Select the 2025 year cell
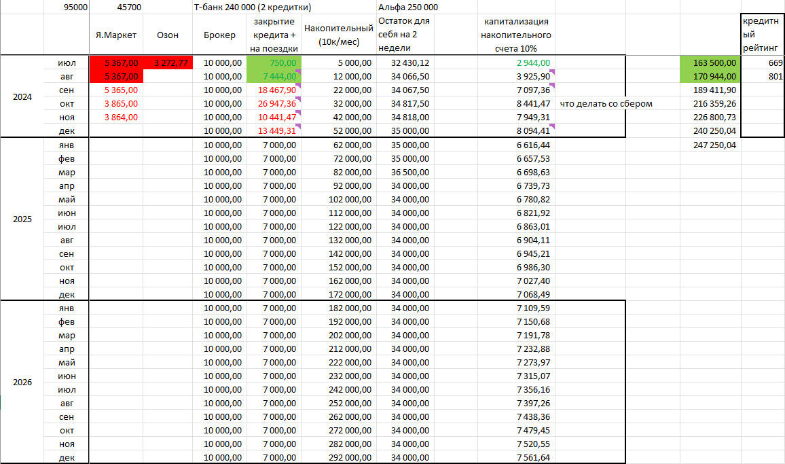Viewport: 785px width, 464px height. pos(22,219)
